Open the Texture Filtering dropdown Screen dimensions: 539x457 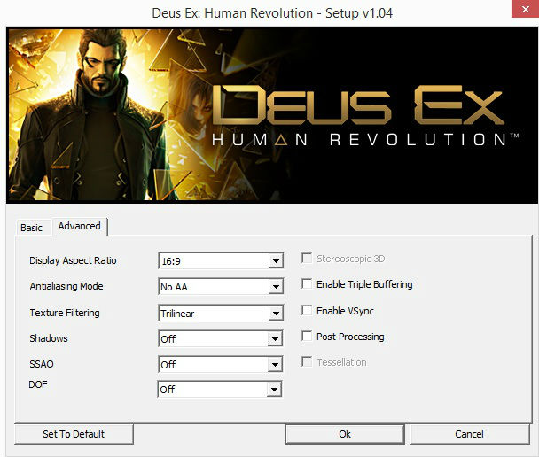point(276,313)
